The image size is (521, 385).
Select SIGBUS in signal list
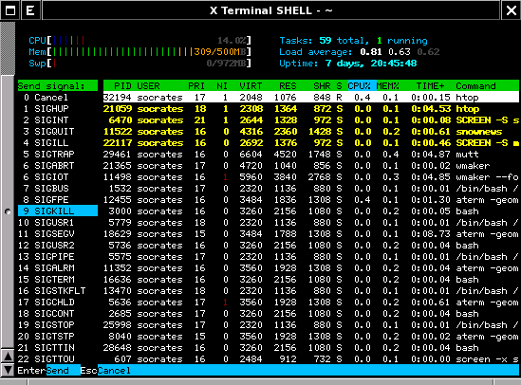pyautogui.click(x=58, y=189)
